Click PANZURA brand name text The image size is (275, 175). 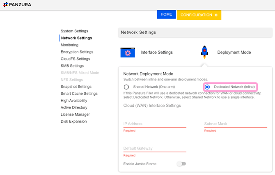click(x=20, y=5)
